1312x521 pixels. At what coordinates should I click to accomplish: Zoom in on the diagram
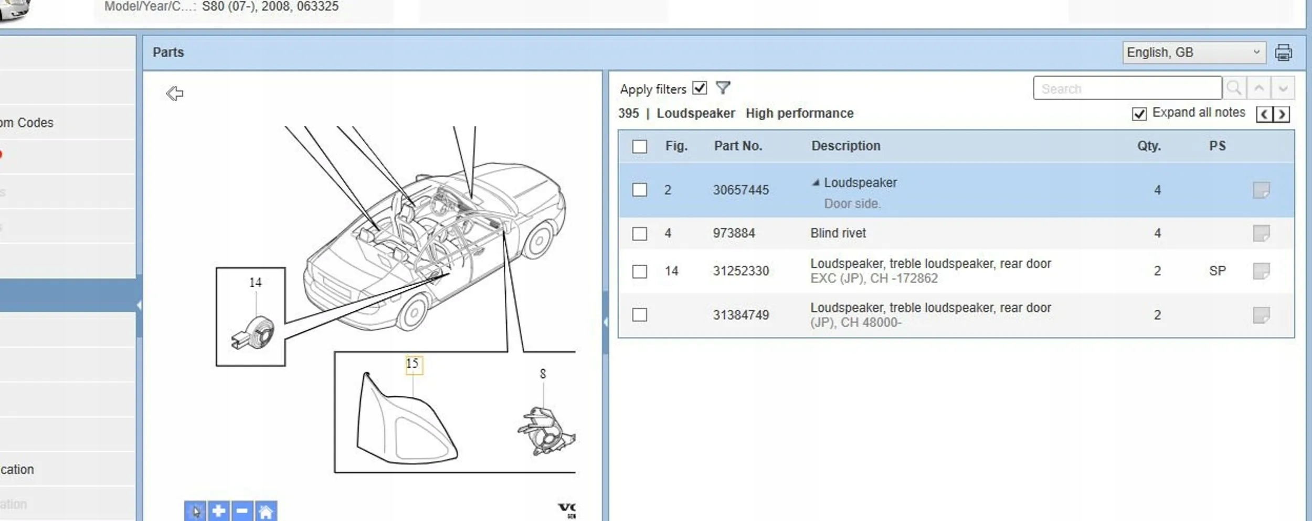coord(219,511)
